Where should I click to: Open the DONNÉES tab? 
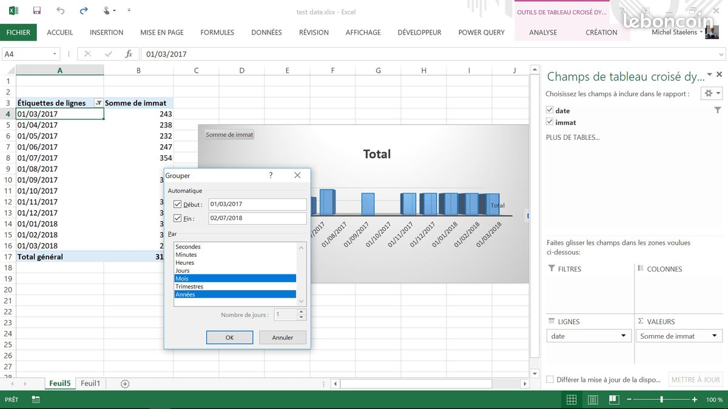click(266, 32)
